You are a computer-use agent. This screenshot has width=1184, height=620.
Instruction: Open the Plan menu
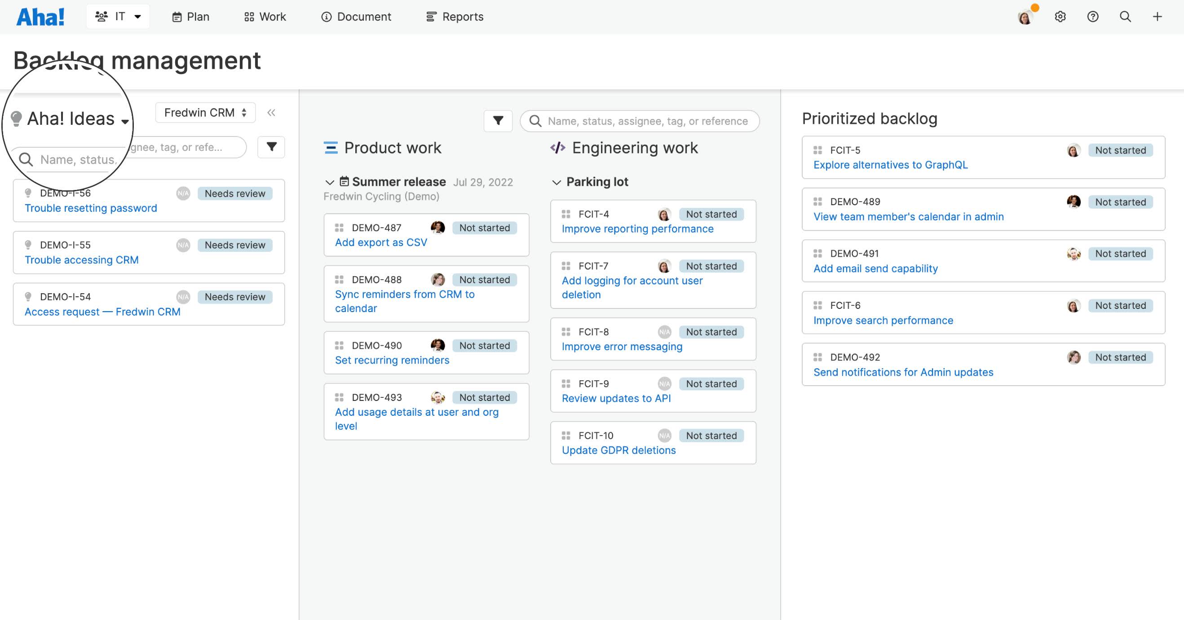[x=191, y=17]
